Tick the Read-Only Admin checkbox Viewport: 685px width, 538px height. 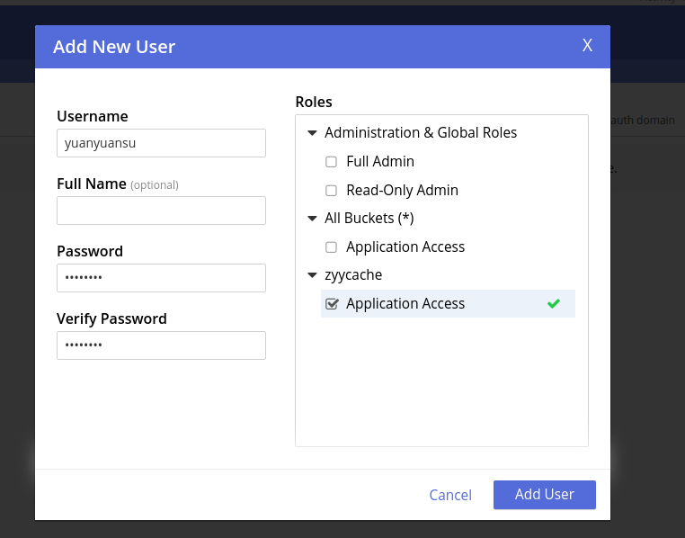click(x=331, y=191)
